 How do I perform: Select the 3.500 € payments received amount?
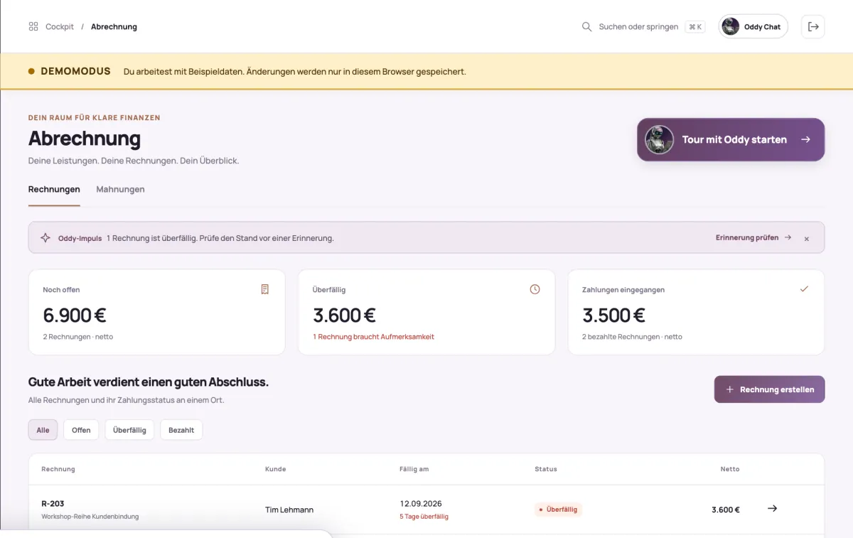pos(613,315)
